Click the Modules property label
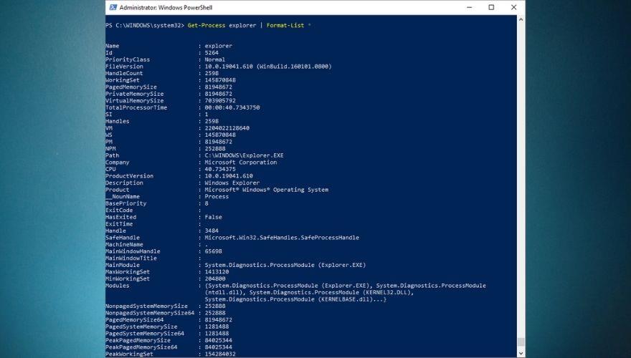631x358 pixels. tap(117, 285)
